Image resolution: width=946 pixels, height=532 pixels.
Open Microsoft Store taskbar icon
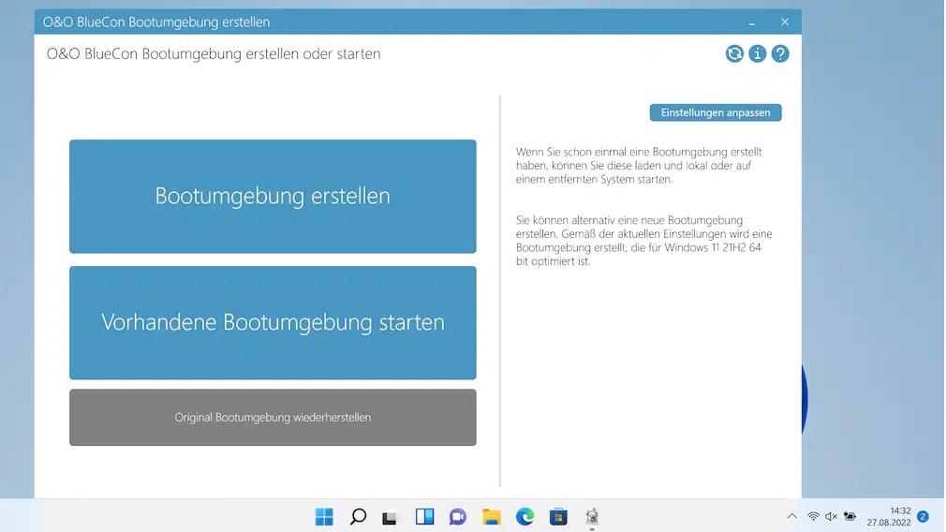pos(558,517)
